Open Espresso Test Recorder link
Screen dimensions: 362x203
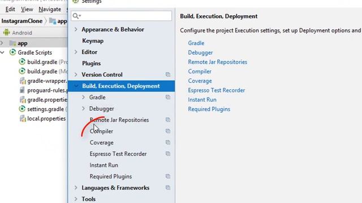tap(216, 90)
